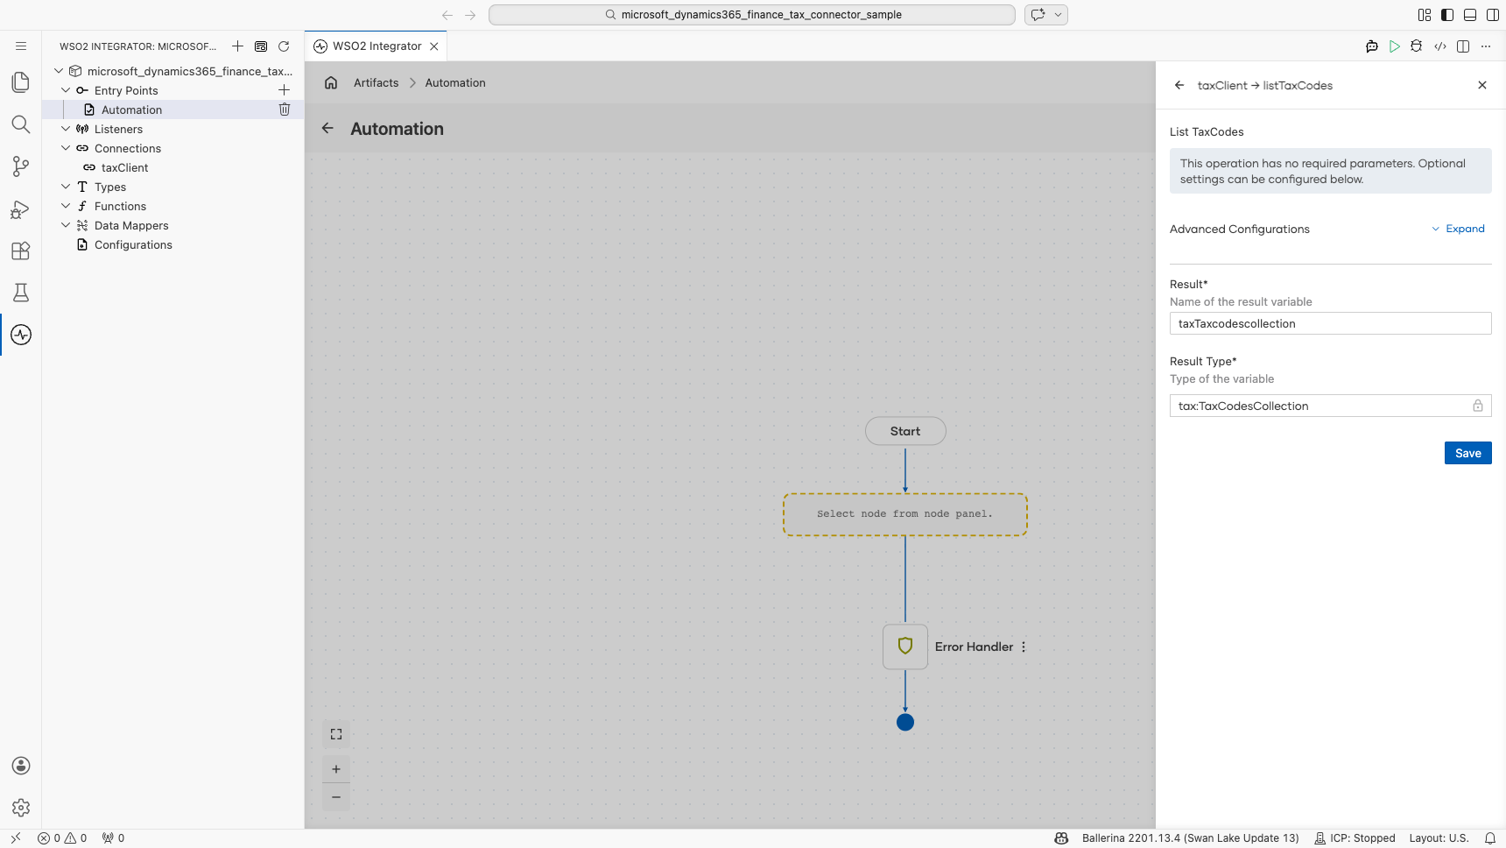
Task: Toggle the hamburger application menu
Action: pyautogui.click(x=21, y=46)
